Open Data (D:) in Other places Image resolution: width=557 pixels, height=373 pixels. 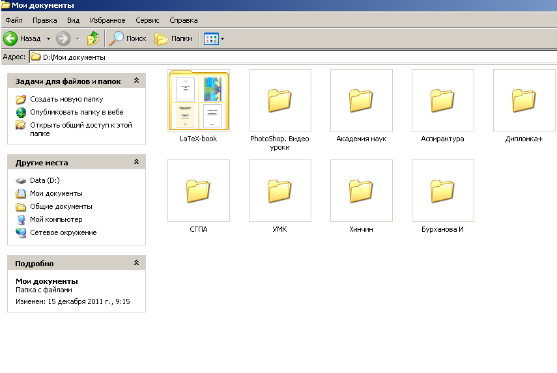click(45, 180)
